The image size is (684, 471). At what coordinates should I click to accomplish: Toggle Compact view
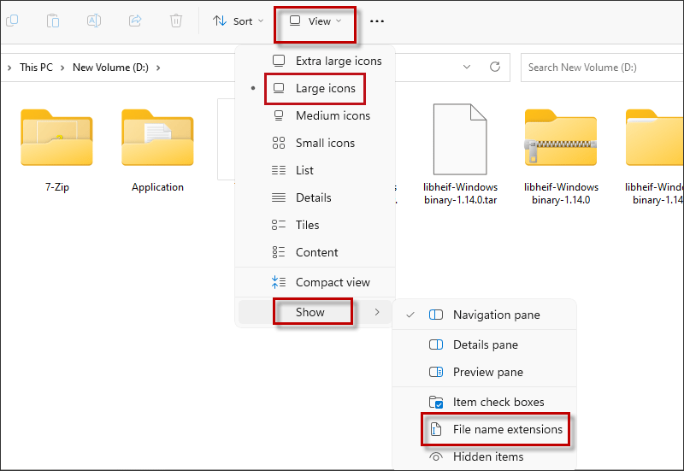(x=315, y=282)
